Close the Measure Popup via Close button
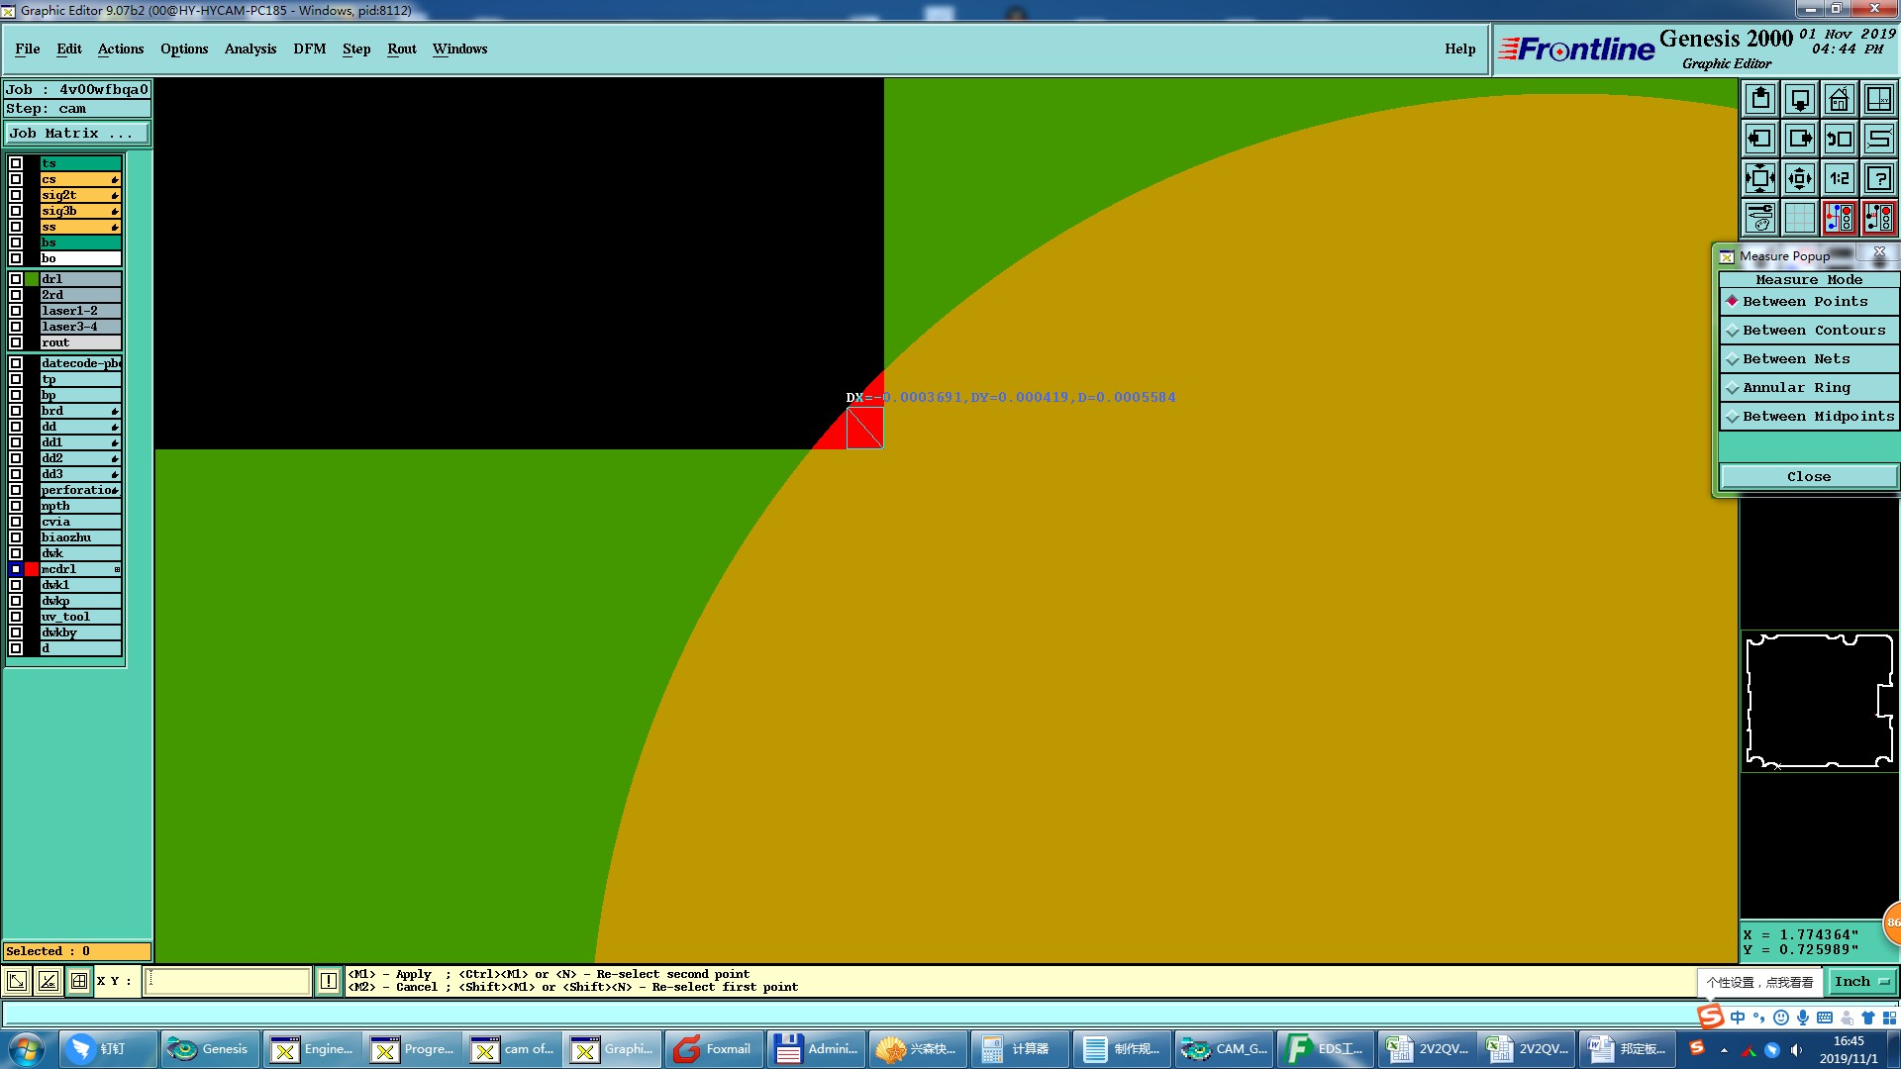 pos(1808,476)
